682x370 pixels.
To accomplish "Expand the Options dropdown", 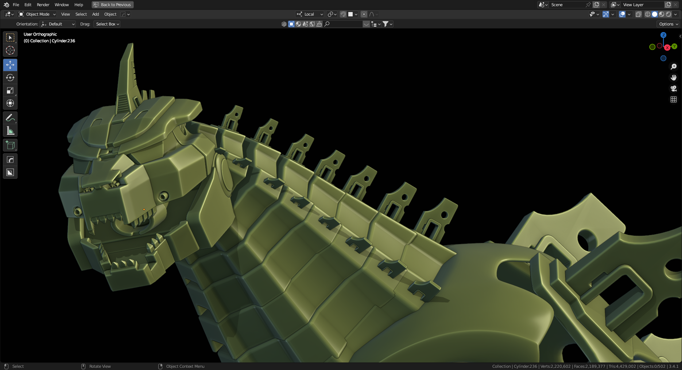I will (x=669, y=24).
